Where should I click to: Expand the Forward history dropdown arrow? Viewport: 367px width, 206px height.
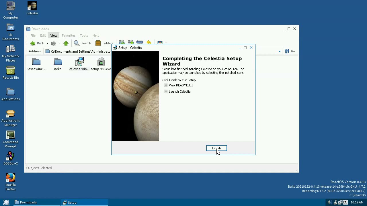click(60, 43)
